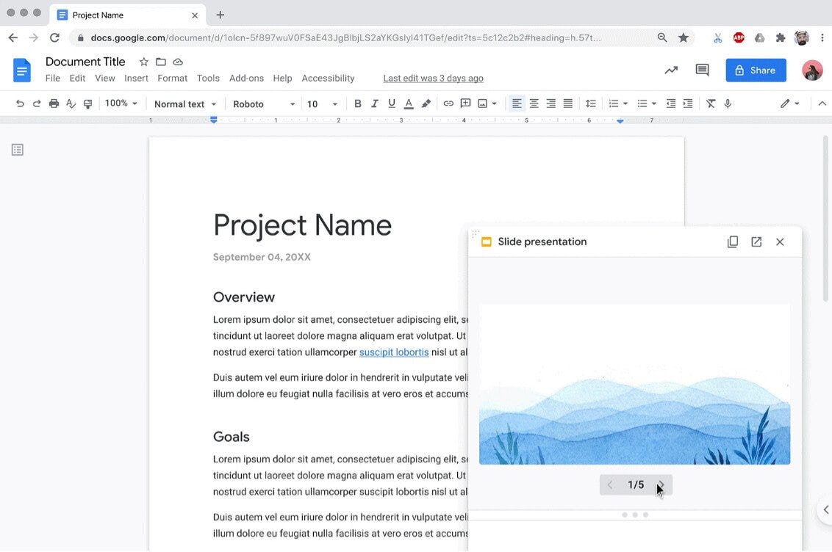The image size is (832, 552).
Task: Click the Share button
Action: click(756, 70)
